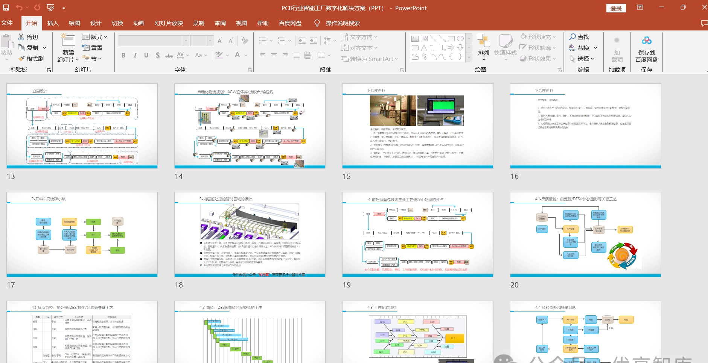708x363 pixels.
Task: Select slide 18 thumbnail
Action: [250, 234]
